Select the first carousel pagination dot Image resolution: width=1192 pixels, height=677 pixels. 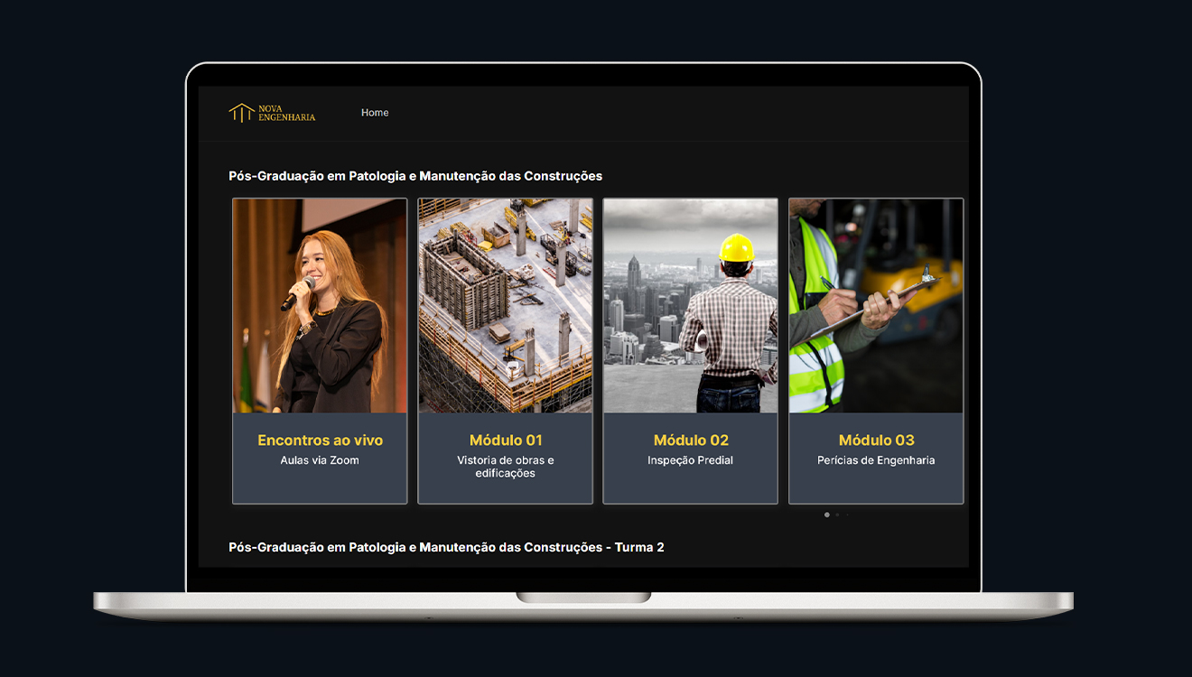pyautogui.click(x=827, y=515)
